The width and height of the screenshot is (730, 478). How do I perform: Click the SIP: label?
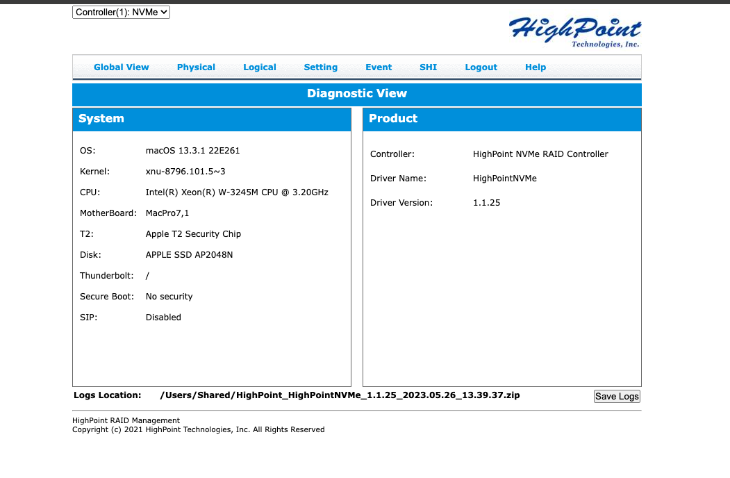click(x=88, y=318)
